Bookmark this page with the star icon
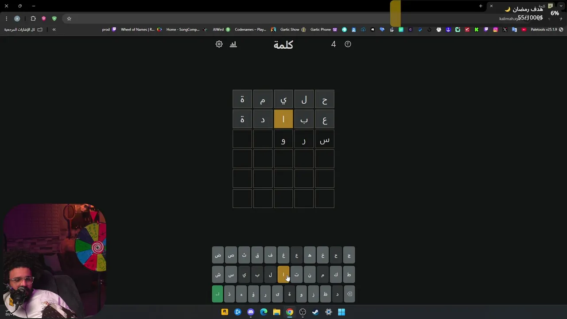The height and width of the screenshot is (319, 567). pos(69,19)
